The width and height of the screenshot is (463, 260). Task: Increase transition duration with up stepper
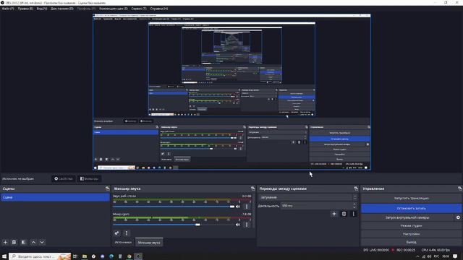354,204
